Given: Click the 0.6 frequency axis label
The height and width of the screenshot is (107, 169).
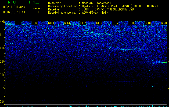Looking at the screenshot, I should (x=2, y=102).
